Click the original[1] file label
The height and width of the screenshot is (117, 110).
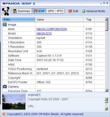(34, 95)
